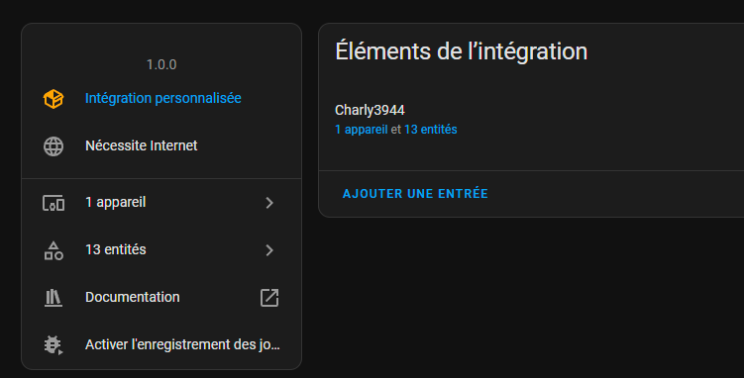Click the AJOUTER UNE ENTRÉE button
The height and width of the screenshot is (378, 744).
point(415,194)
